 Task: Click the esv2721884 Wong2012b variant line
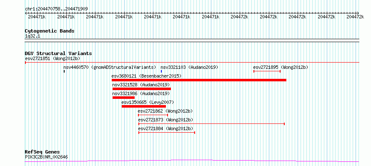(x=167, y=133)
